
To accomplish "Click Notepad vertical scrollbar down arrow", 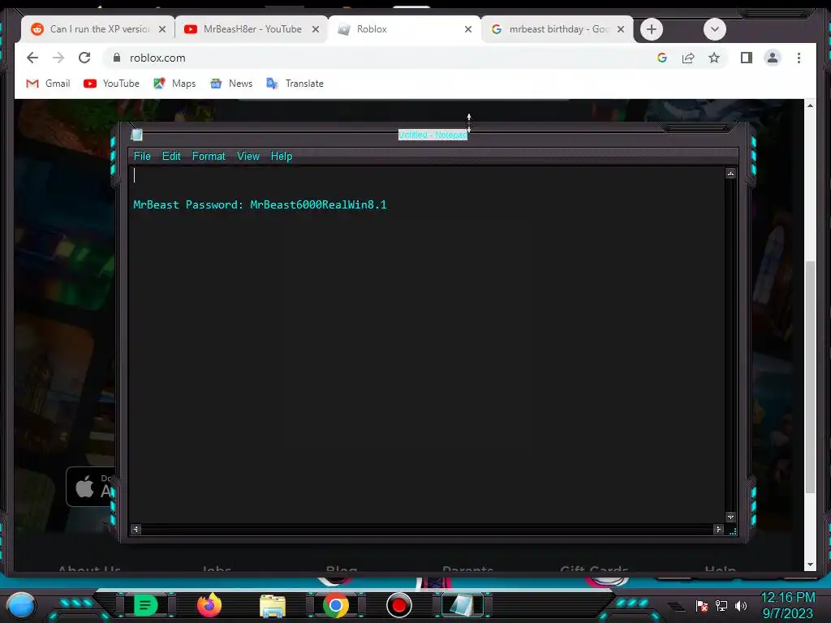I will click(x=731, y=517).
